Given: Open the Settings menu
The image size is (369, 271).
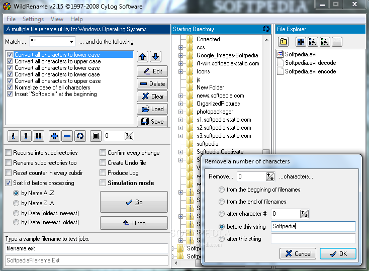Looking at the screenshot, I should 33,19.
